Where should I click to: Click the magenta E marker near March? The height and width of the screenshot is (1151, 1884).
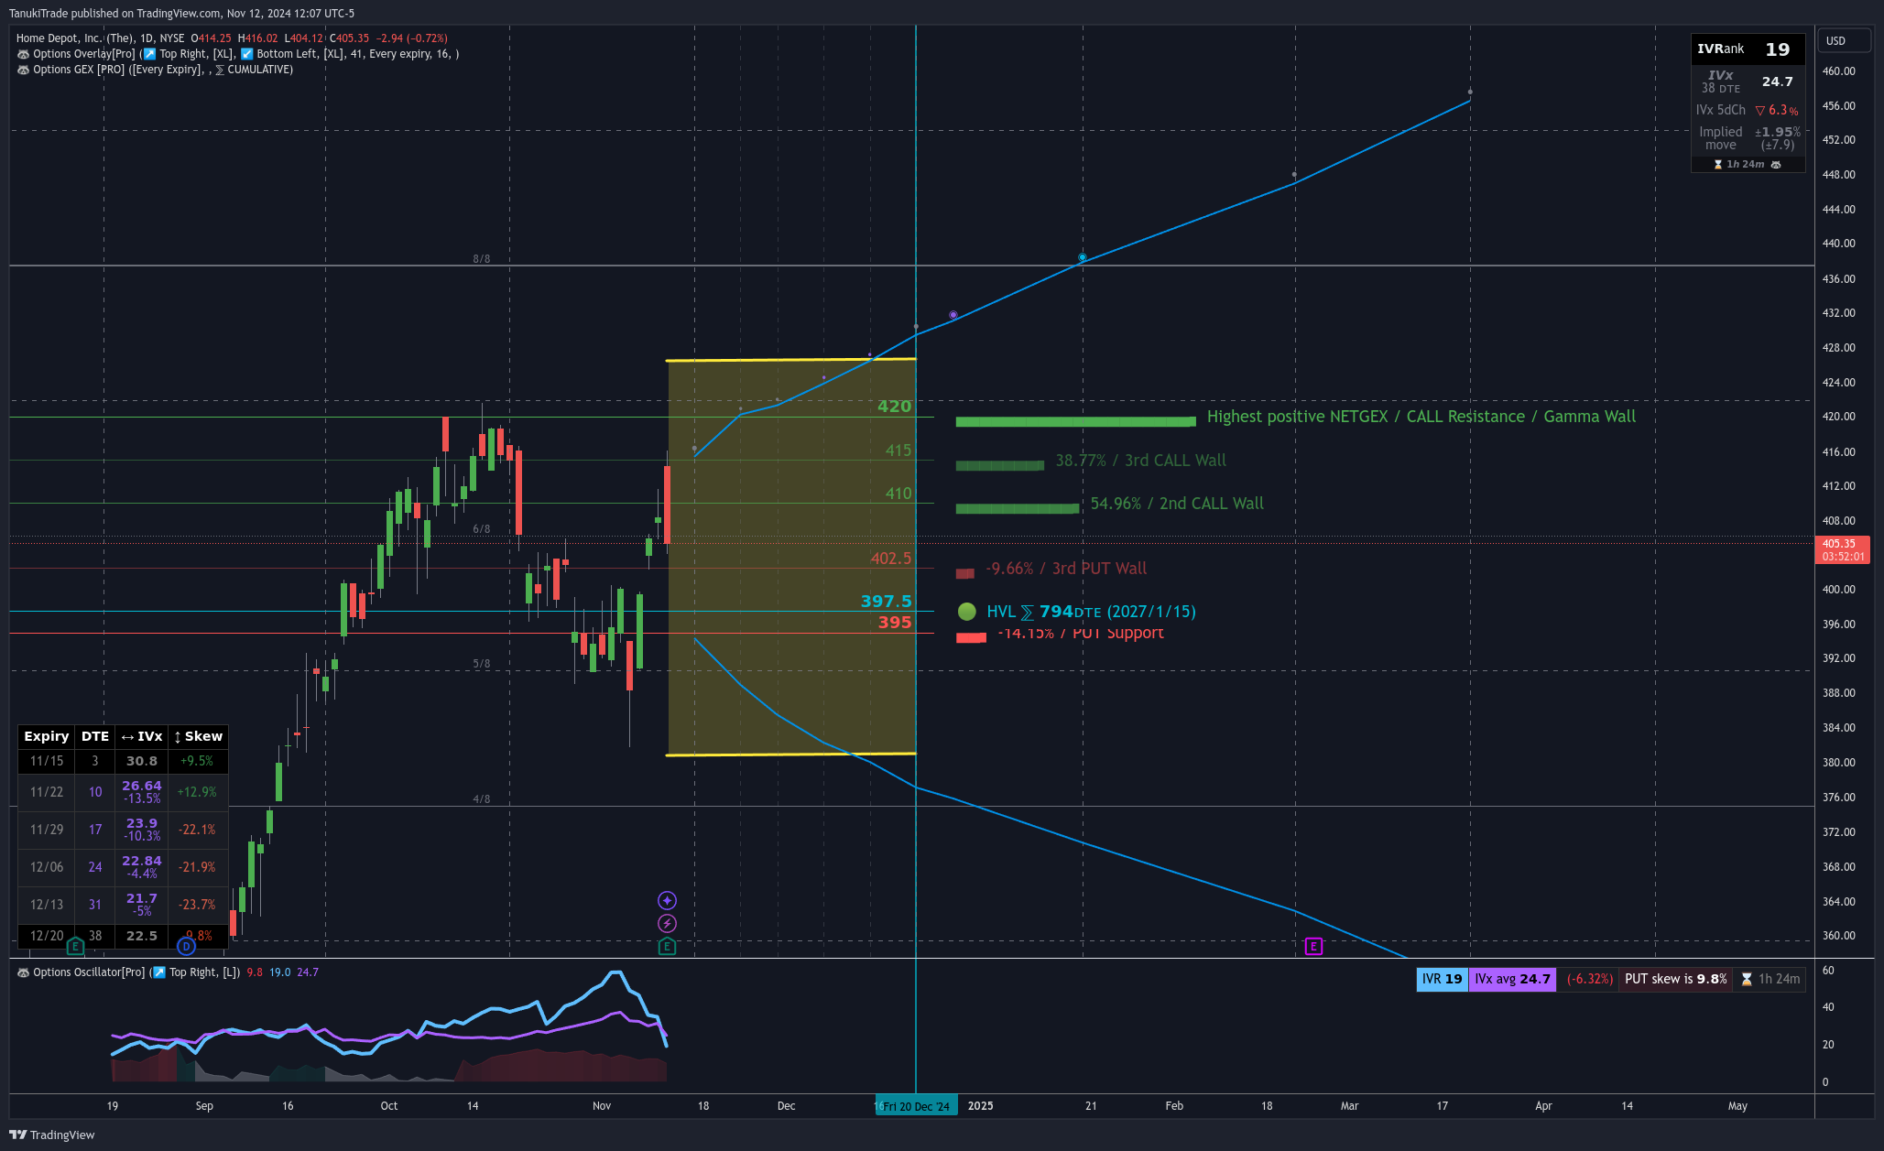pos(1313,946)
